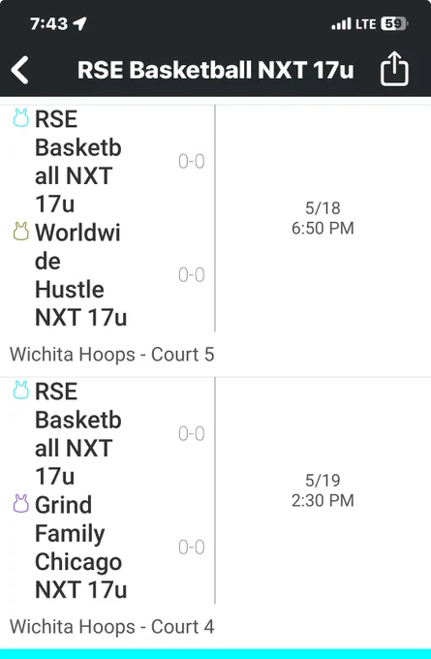431x659 pixels.
Task: Tap cyan jersey icon in 5/18 game
Action: pyautogui.click(x=21, y=117)
